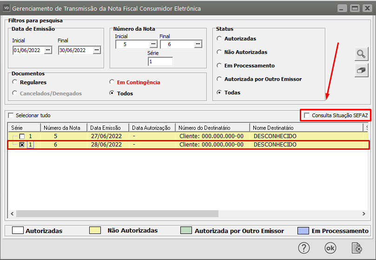Click the Série input field
Image resolution: width=376 pixels, height=260 pixels.
click(160, 61)
